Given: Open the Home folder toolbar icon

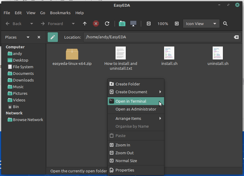Looking at the screenshot, I should pos(122,24).
